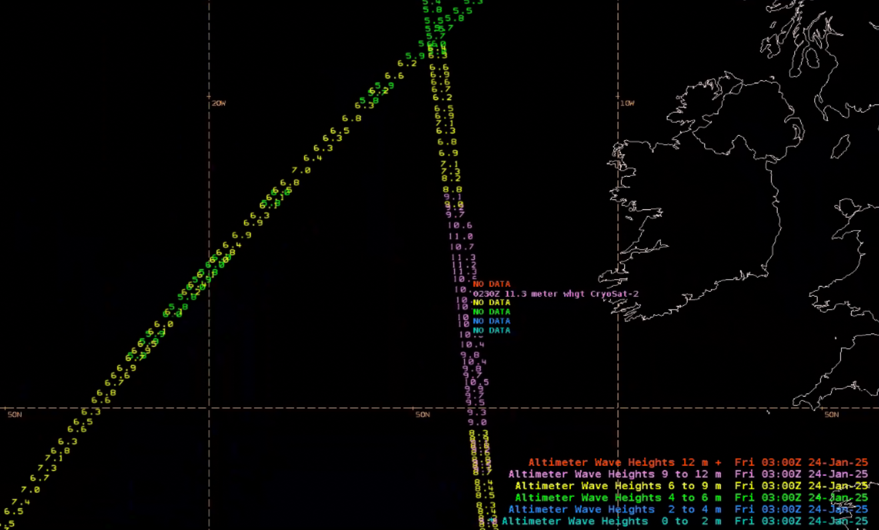Click the cyan 'Altimeter Wave Heights 0 to 2 m' legend
Image resolution: width=879 pixels, height=530 pixels.
[x=611, y=521]
